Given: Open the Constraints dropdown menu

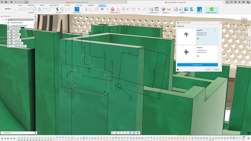Looking at the screenshot, I should tap(115, 13).
